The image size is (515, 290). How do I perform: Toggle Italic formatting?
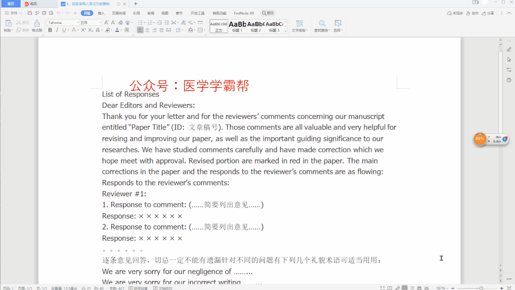(x=57, y=30)
